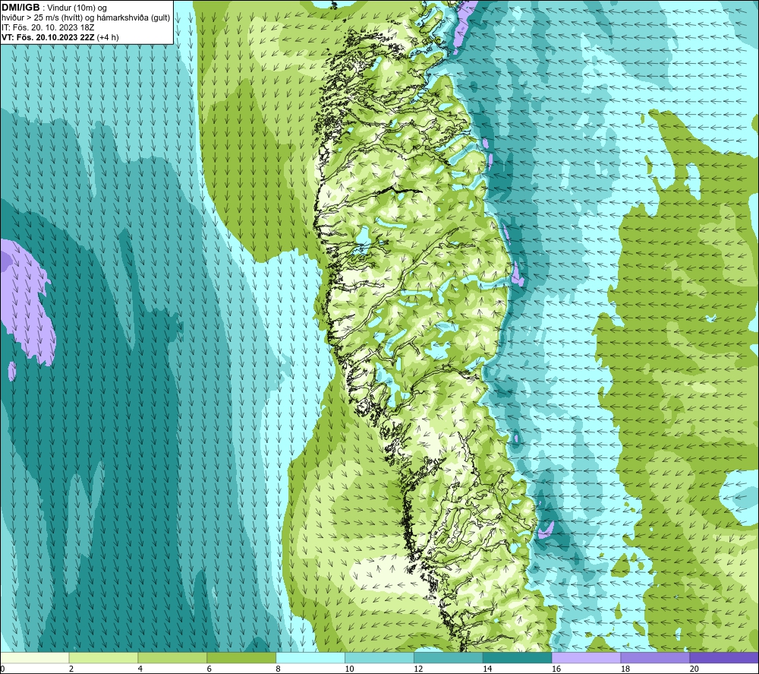Click the legend scale label '16'
The height and width of the screenshot is (674, 759).
(556, 669)
